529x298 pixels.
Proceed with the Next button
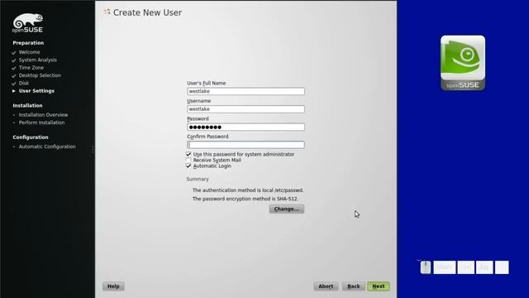point(379,286)
